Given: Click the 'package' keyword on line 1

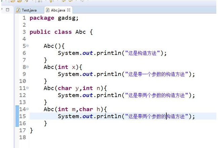Looking at the screenshot, I should pyautogui.click(x=42, y=18).
